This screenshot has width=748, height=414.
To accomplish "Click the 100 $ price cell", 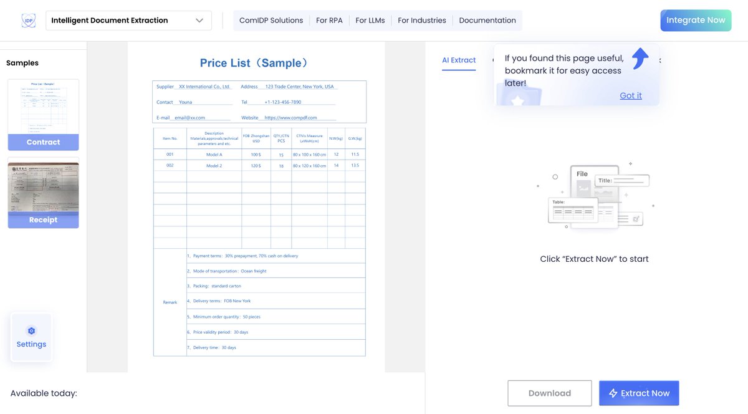I will [256, 154].
